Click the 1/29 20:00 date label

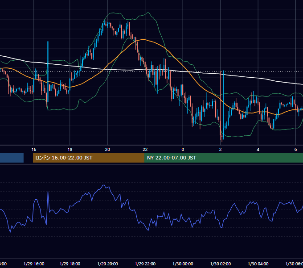pyautogui.click(x=107, y=264)
